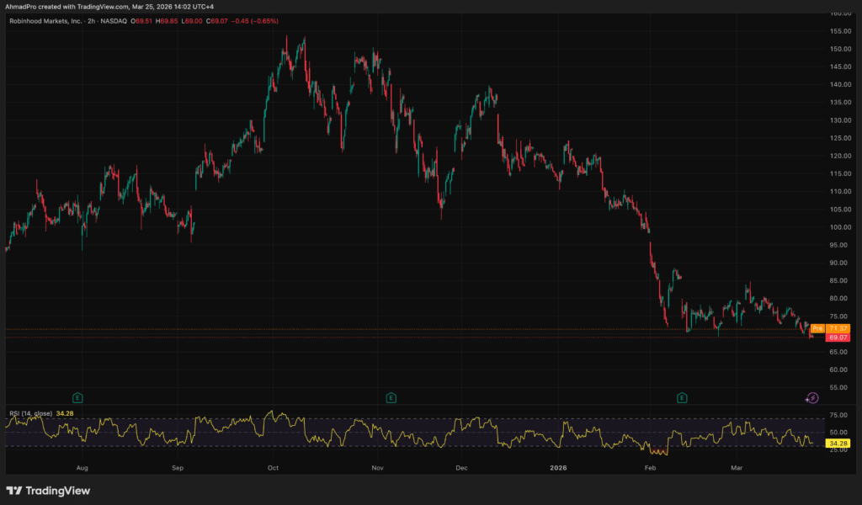The image size is (862, 505).
Task: Click the earnings marker near November
Action: pyautogui.click(x=391, y=396)
